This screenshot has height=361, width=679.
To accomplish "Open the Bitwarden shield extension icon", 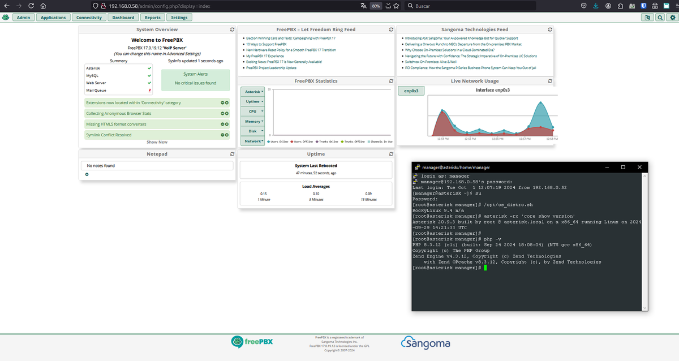I will point(643,5).
